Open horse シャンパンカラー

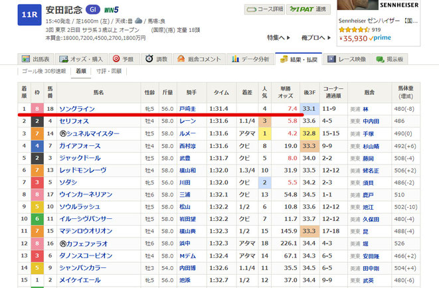tap(83, 268)
